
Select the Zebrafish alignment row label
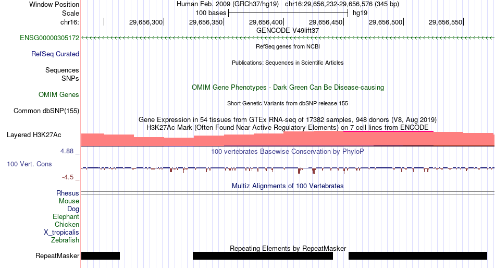[65, 240]
